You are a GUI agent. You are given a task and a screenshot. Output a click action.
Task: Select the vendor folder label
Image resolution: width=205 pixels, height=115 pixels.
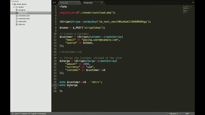(21, 7)
